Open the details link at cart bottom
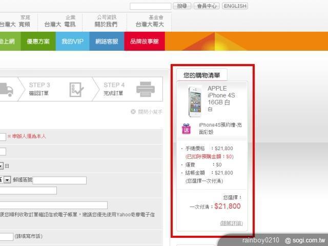This screenshot has width=328, height=246. point(231,223)
